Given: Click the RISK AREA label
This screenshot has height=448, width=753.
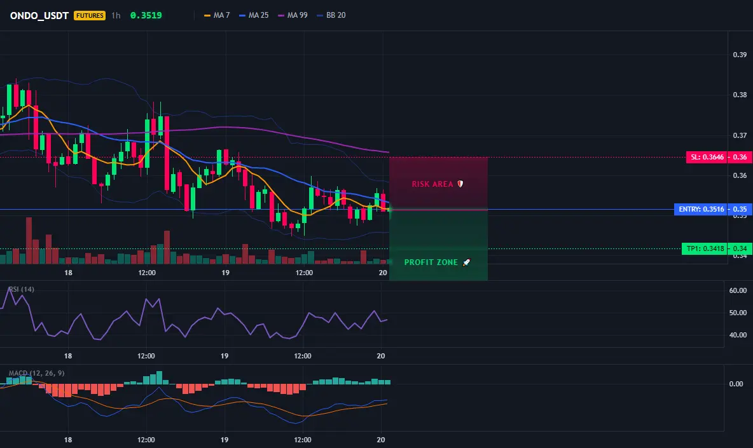Looking at the screenshot, I should 432,184.
